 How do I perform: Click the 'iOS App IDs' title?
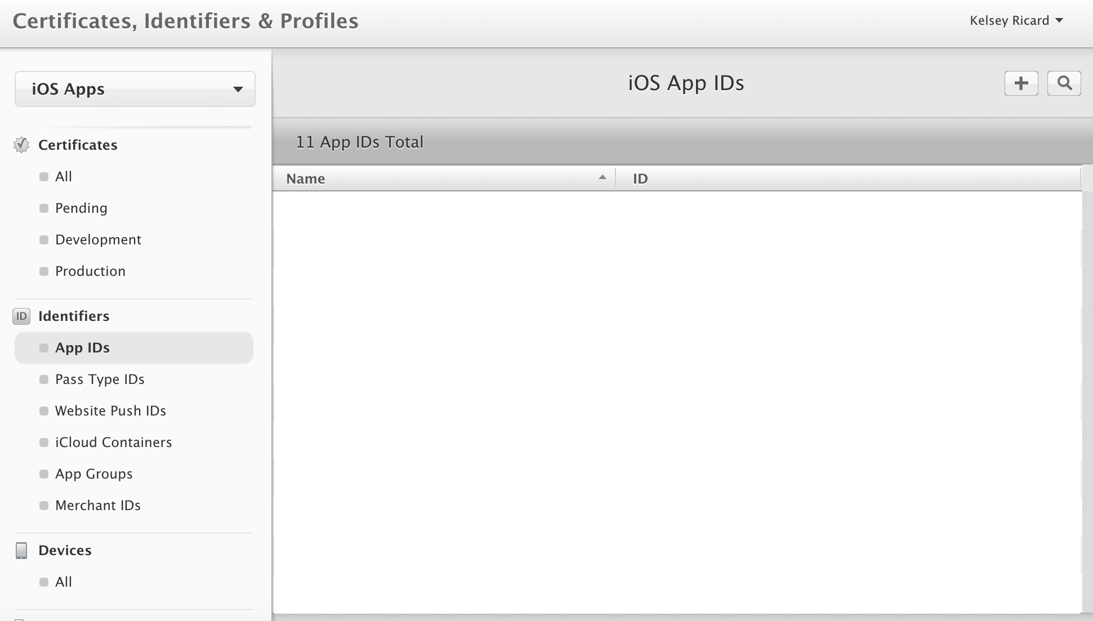point(686,83)
